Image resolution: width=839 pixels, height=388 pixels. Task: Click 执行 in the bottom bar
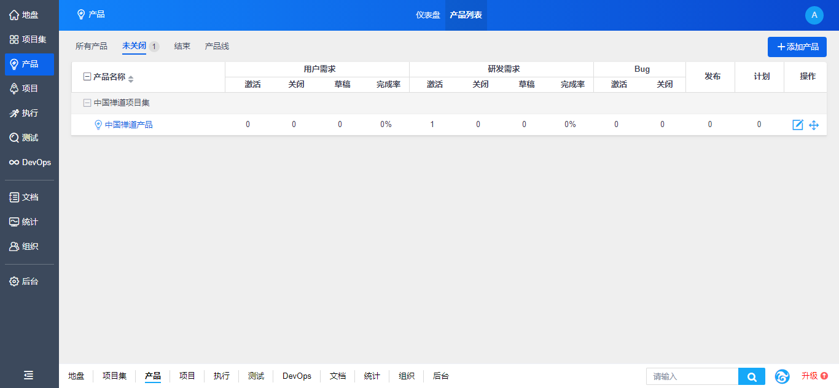pos(222,376)
